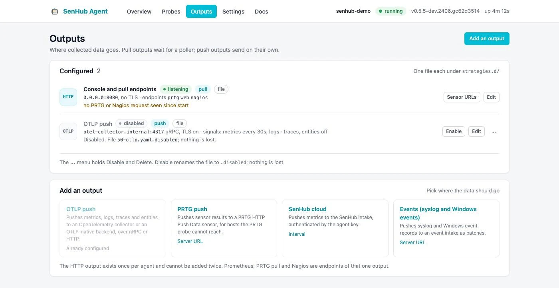Viewport: 559px width, 288px height.
Task: Enable the OTLP push output
Action: (x=454, y=131)
